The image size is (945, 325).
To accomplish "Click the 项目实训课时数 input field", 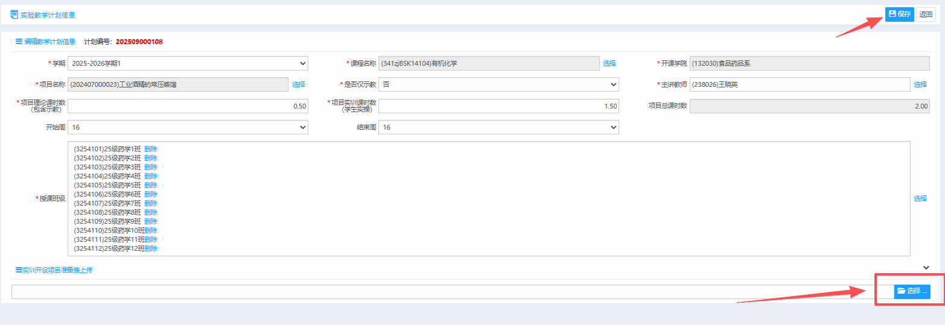I will tap(498, 106).
